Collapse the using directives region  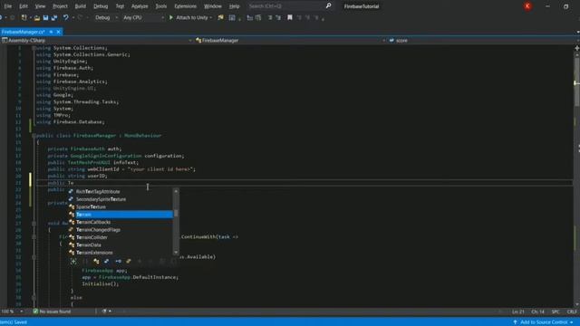[34, 48]
